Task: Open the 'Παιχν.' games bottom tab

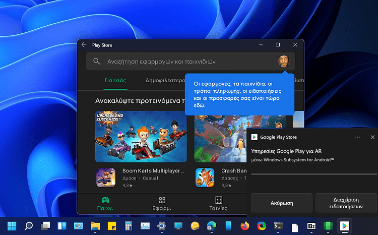Action: (x=105, y=204)
